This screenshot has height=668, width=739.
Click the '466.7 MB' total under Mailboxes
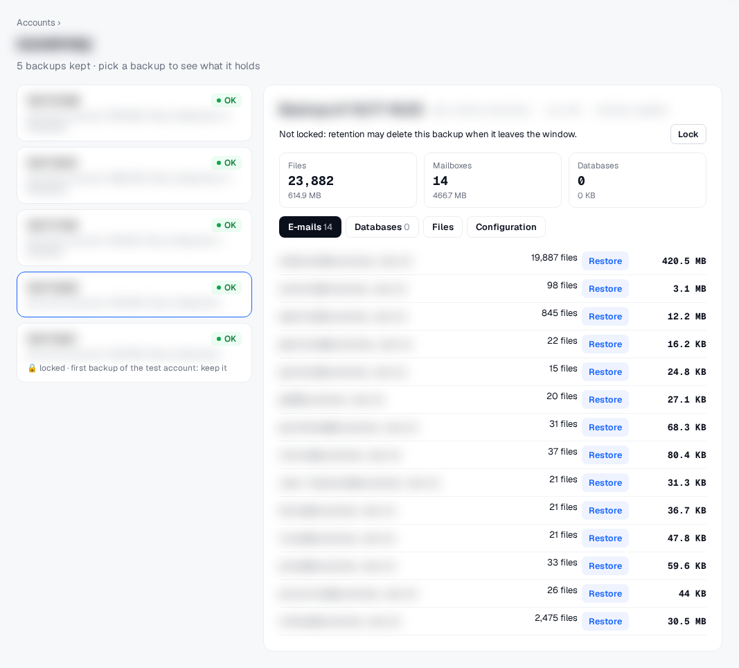tap(449, 195)
